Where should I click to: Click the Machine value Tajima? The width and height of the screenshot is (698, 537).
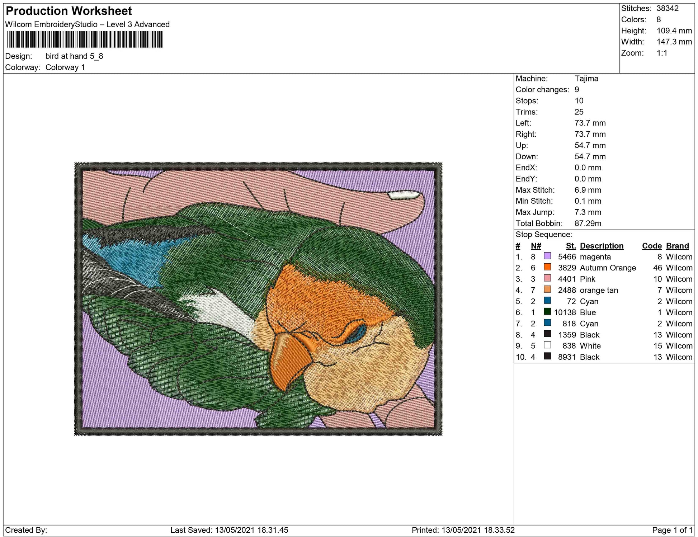(x=586, y=79)
